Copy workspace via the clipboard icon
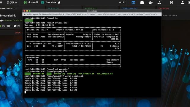Viewport: 190px width, 107px height. [59, 2]
